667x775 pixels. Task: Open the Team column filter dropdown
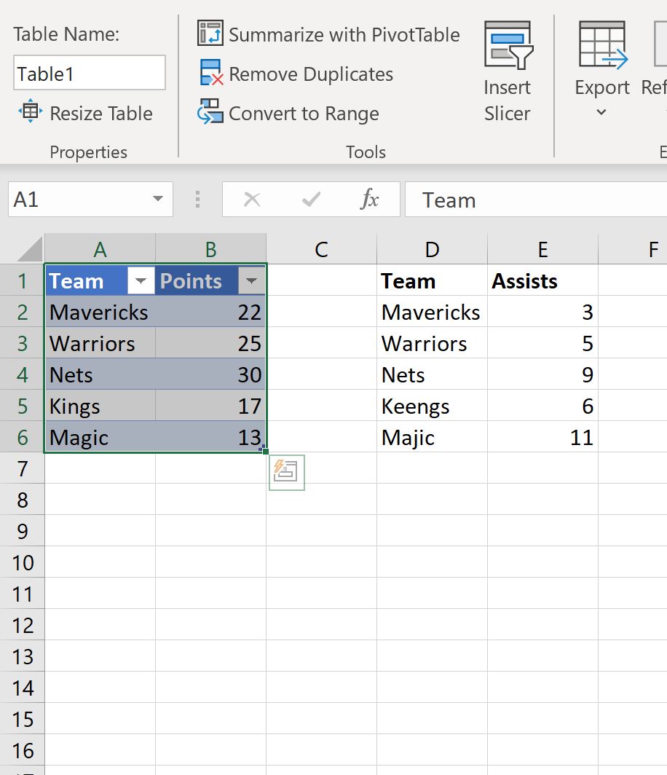click(x=140, y=280)
